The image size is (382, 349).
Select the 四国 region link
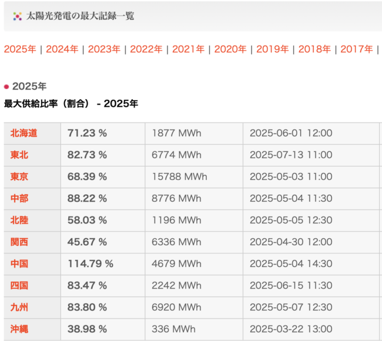tap(19, 285)
